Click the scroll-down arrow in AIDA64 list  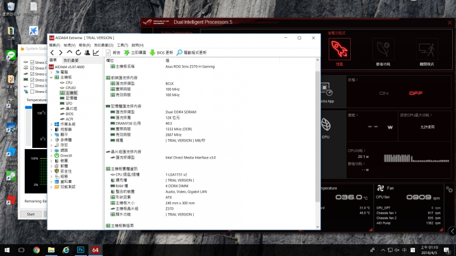[317, 227]
